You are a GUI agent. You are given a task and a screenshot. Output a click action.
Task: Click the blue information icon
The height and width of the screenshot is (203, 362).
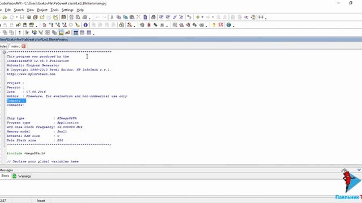85,25
